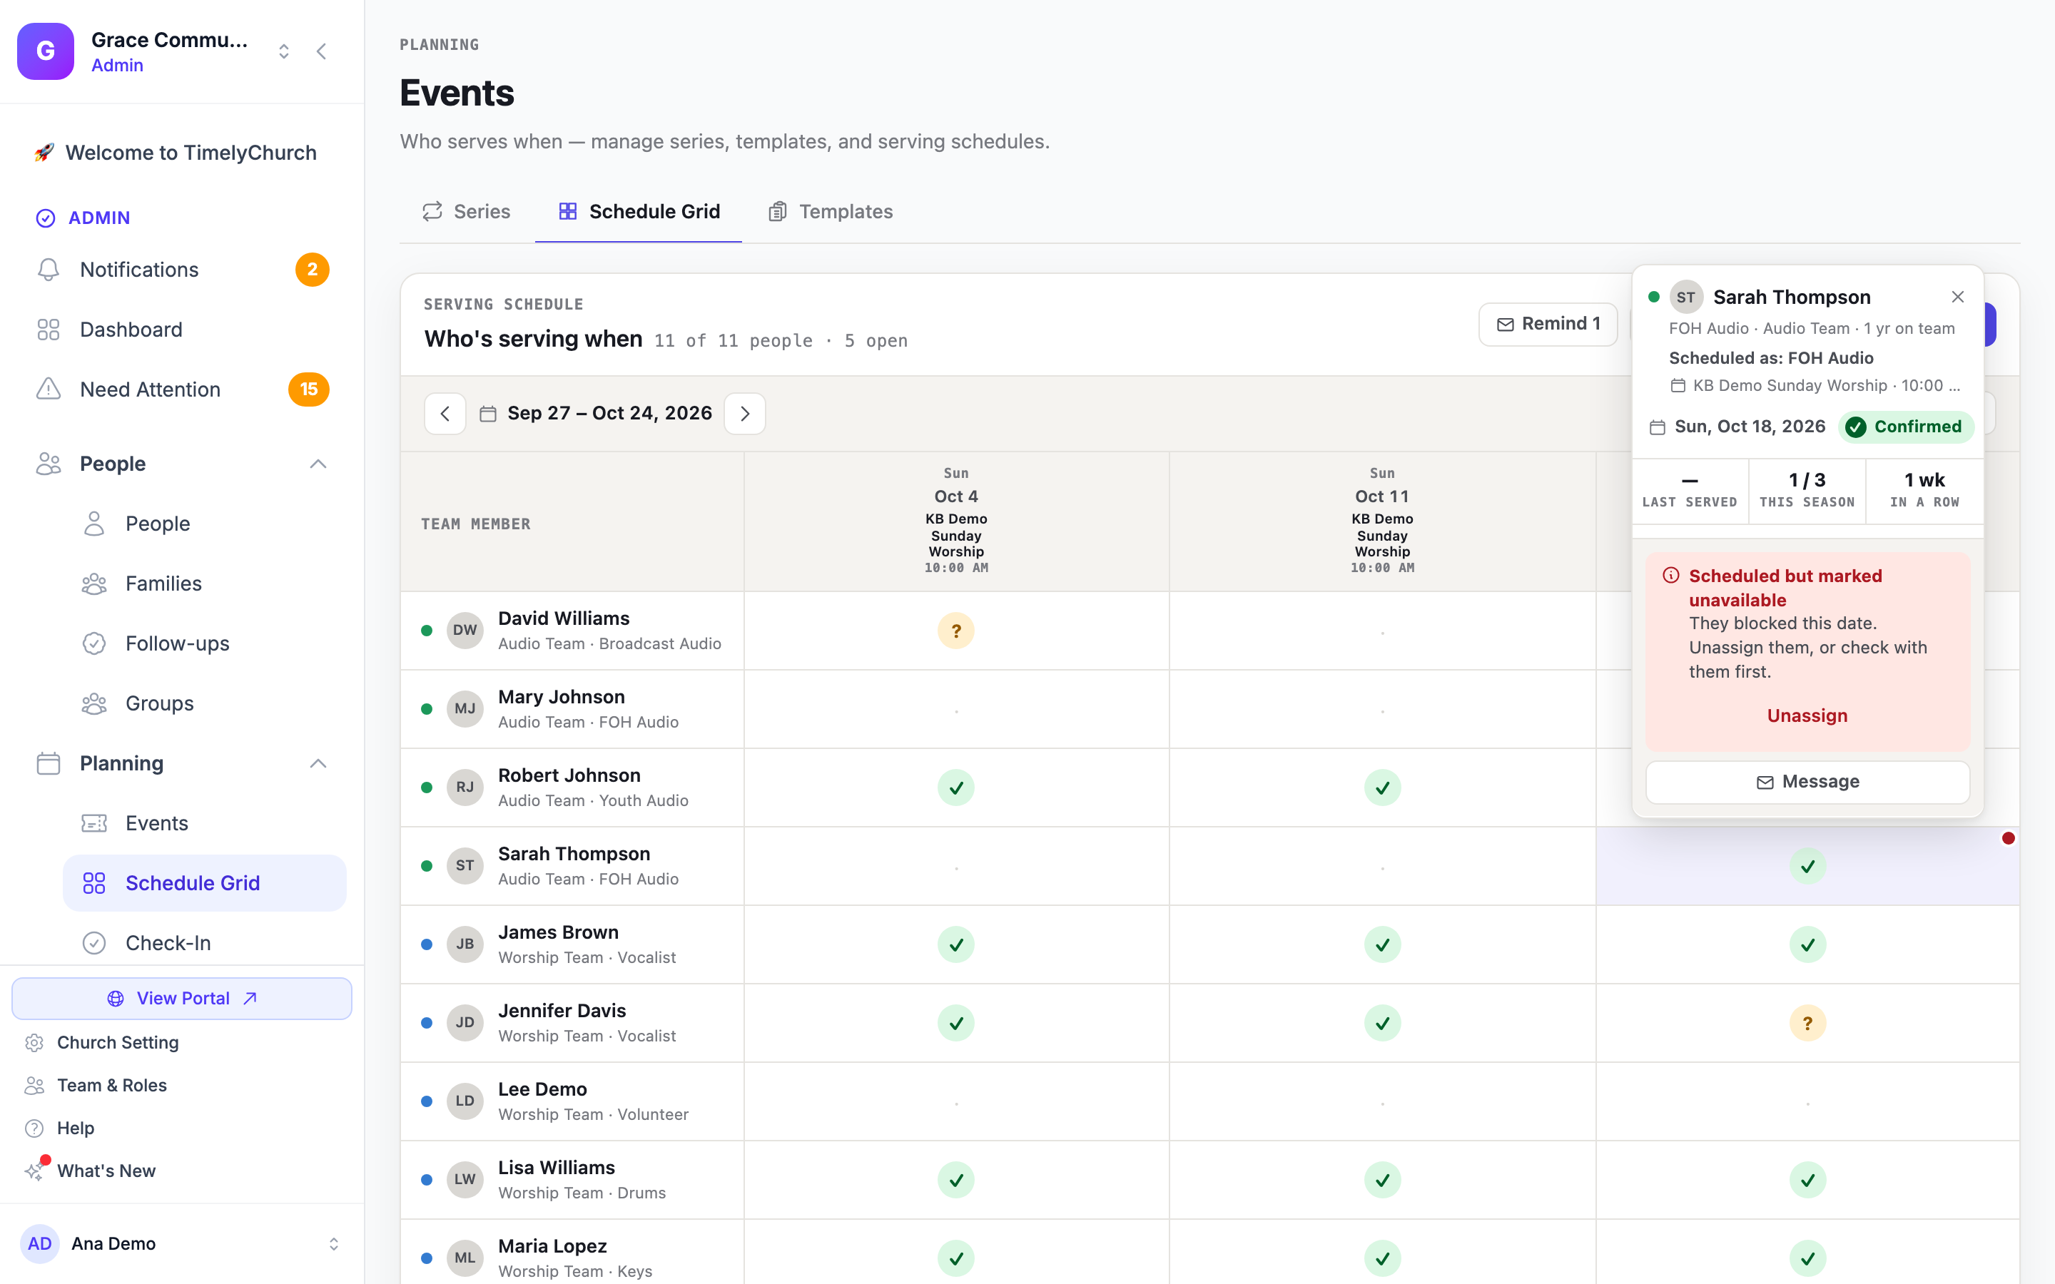Open Lisa Williams' team member row
The height and width of the screenshot is (1284, 2055).
click(x=572, y=1180)
